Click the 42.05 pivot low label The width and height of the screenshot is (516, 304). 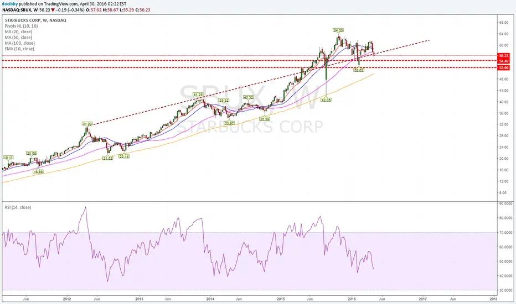point(326,99)
